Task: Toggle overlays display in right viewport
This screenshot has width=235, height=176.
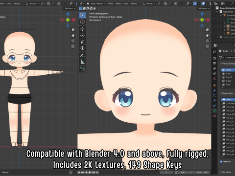Action: point(203,3)
